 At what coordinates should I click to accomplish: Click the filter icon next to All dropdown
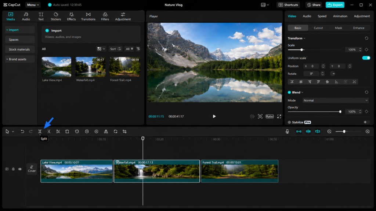(138, 49)
